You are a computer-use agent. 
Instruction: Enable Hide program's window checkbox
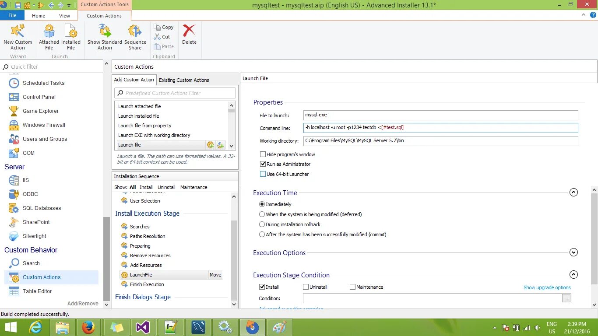(x=263, y=154)
